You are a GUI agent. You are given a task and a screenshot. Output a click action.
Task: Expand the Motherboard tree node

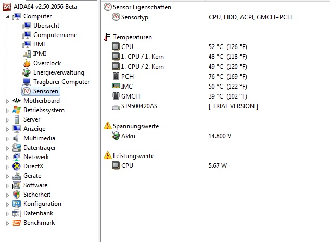coord(7,101)
